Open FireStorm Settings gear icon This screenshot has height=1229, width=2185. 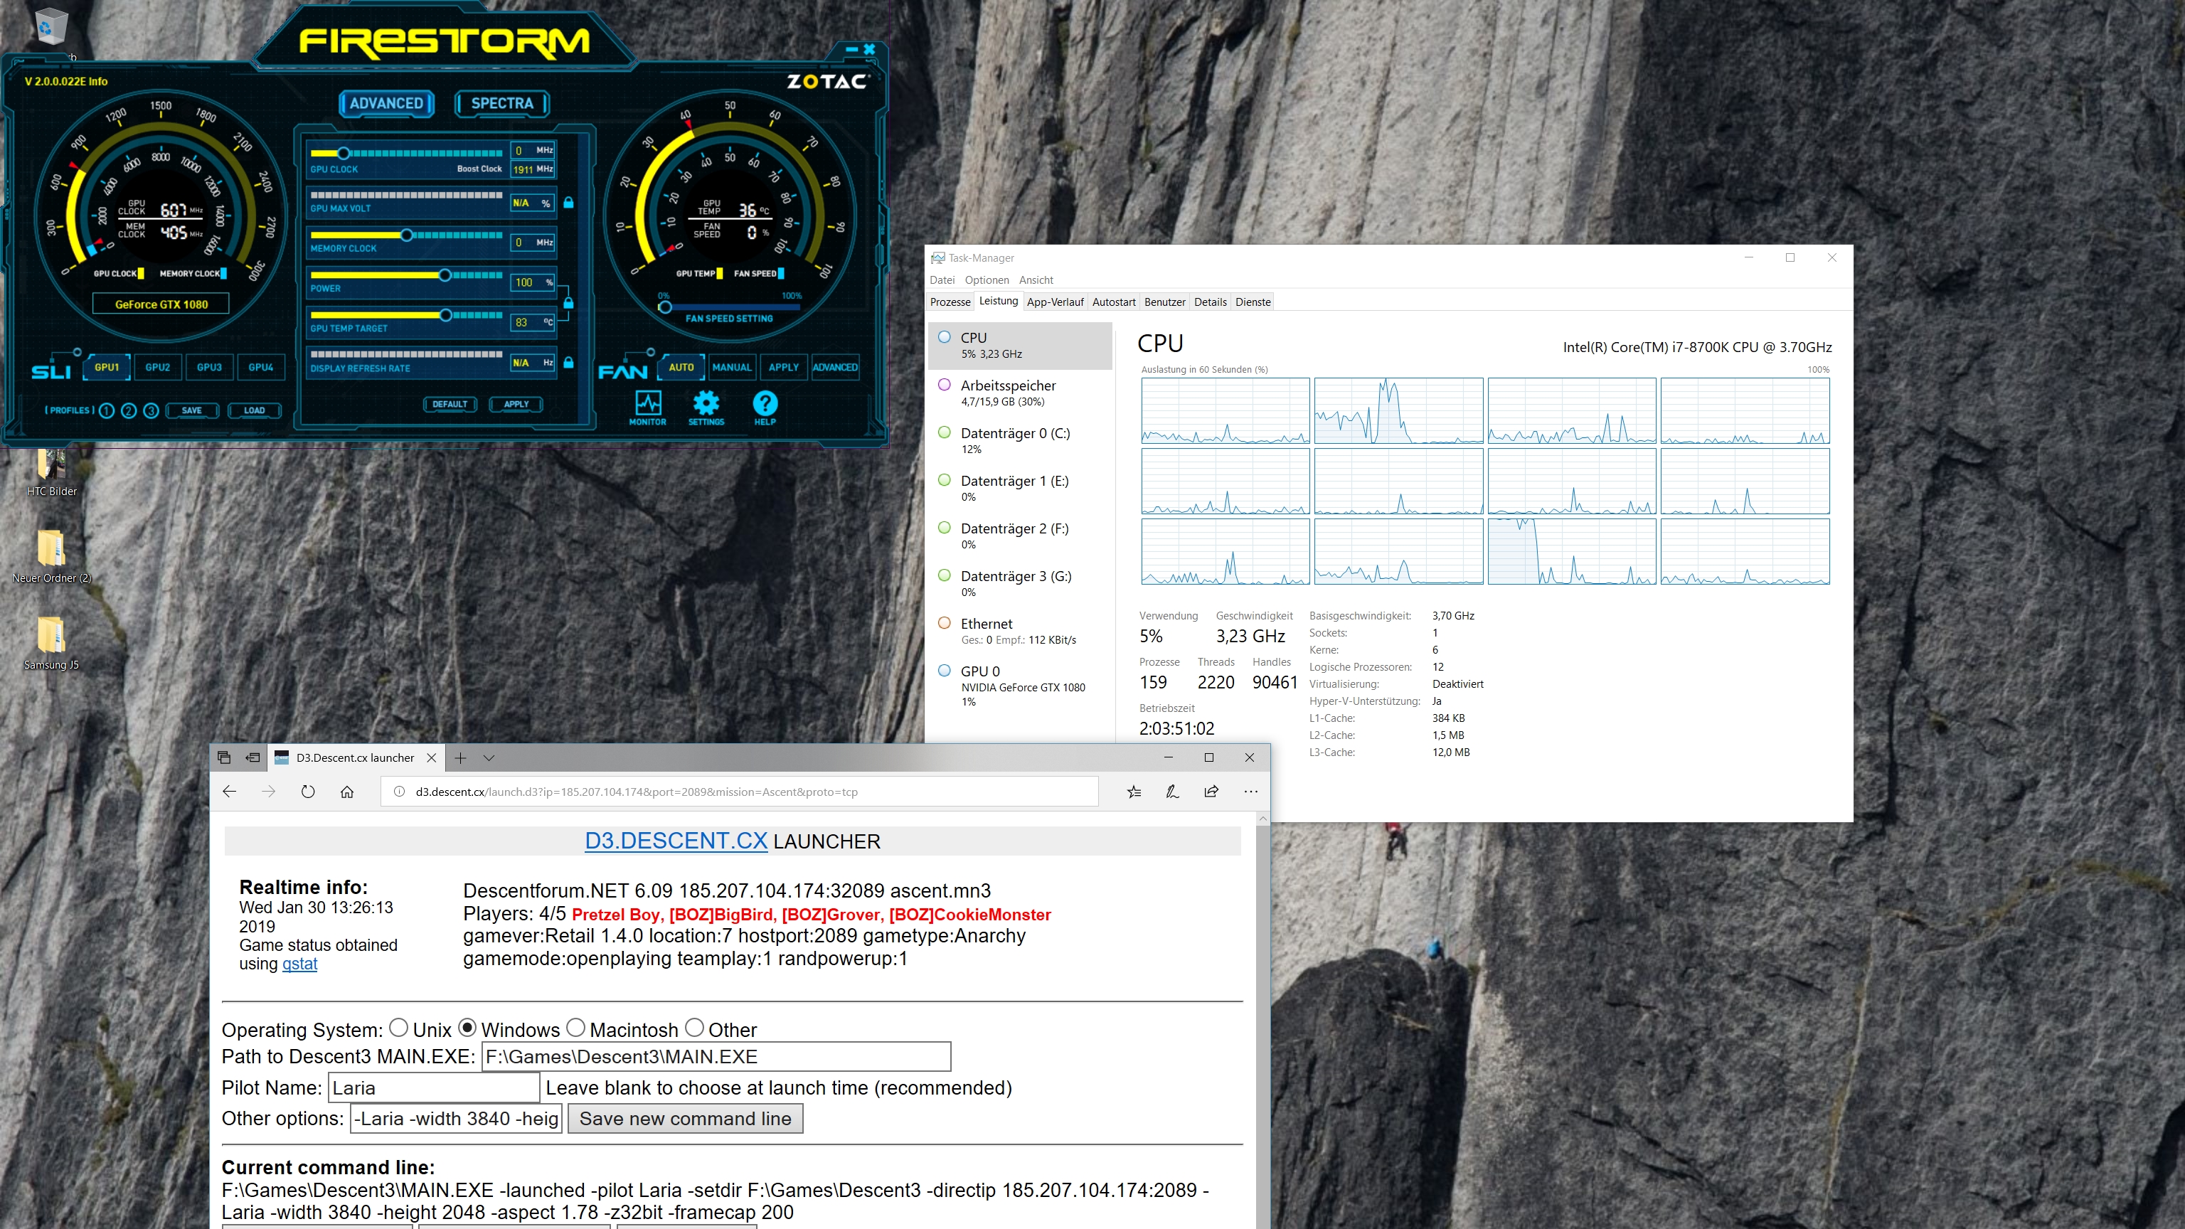(706, 403)
